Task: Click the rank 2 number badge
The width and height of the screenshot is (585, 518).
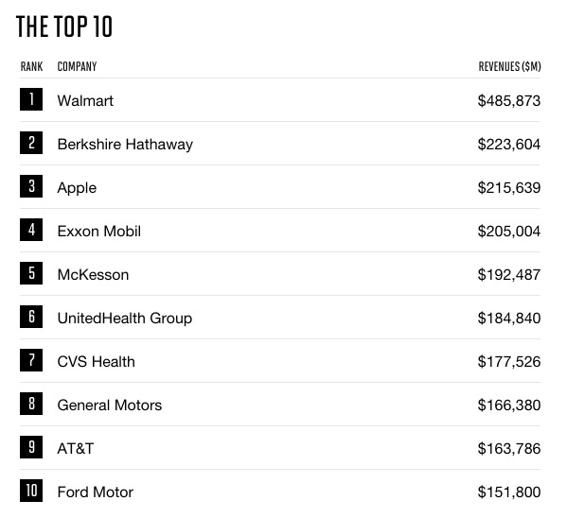Action: point(31,143)
